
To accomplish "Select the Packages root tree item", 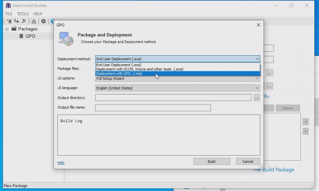I will pyautogui.click(x=27, y=29).
